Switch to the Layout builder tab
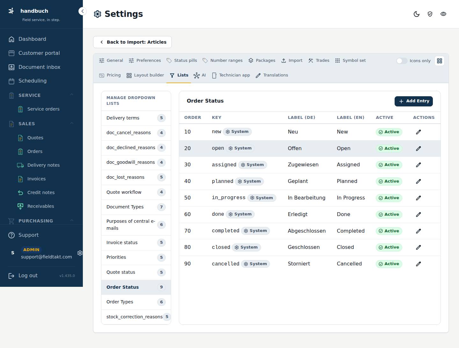 click(x=145, y=75)
